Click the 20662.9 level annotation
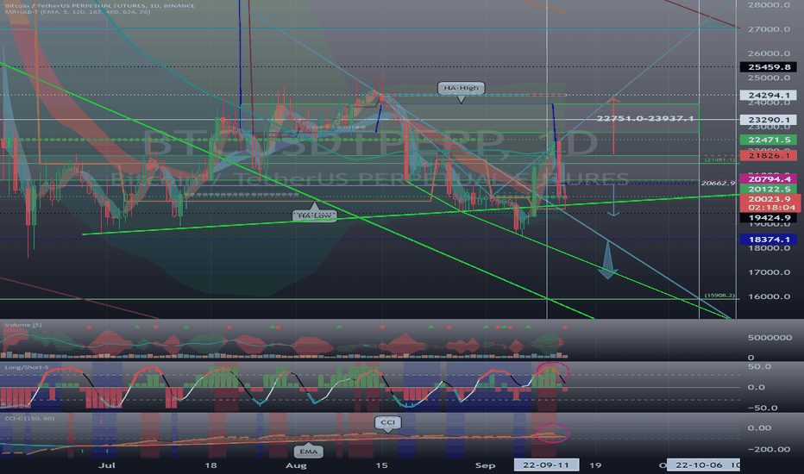The image size is (804, 474). [718, 183]
